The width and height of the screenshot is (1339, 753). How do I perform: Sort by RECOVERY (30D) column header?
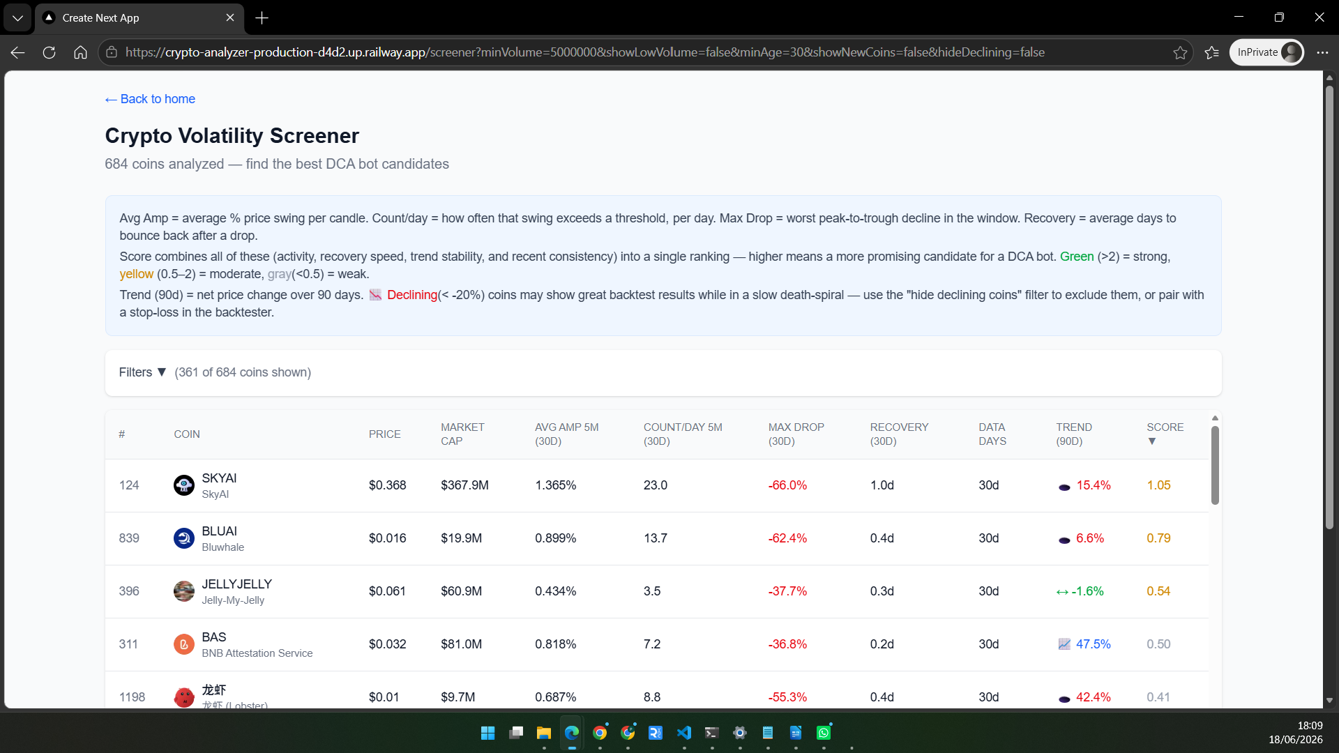click(x=899, y=434)
